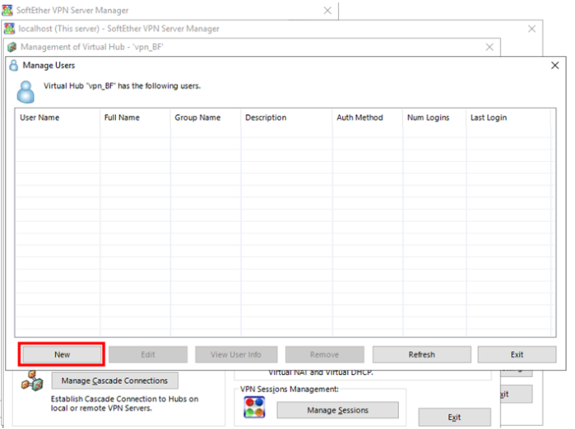Sort users by Auth Method column
Screen dimensions: 575x429
point(359,118)
